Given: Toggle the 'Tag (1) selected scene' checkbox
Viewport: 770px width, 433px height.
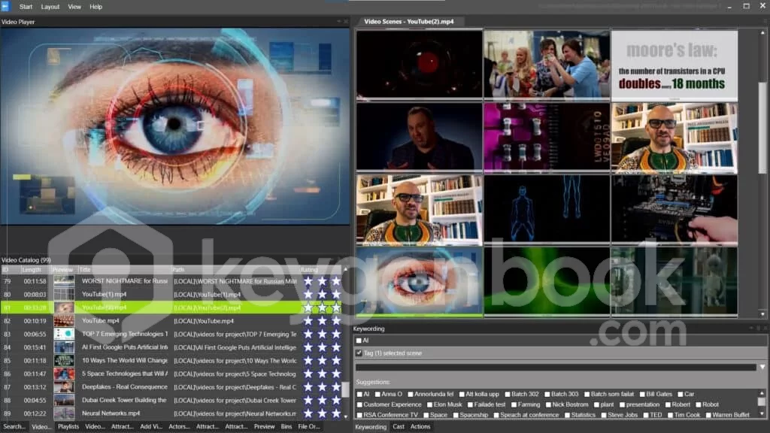Looking at the screenshot, I should pyautogui.click(x=359, y=353).
